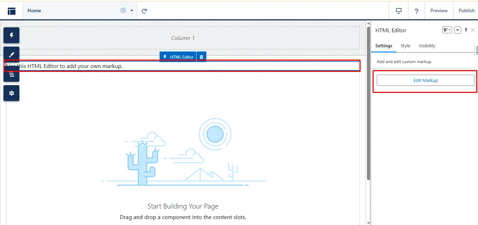Delete the HTML Editor component with trash icon

tap(201, 57)
